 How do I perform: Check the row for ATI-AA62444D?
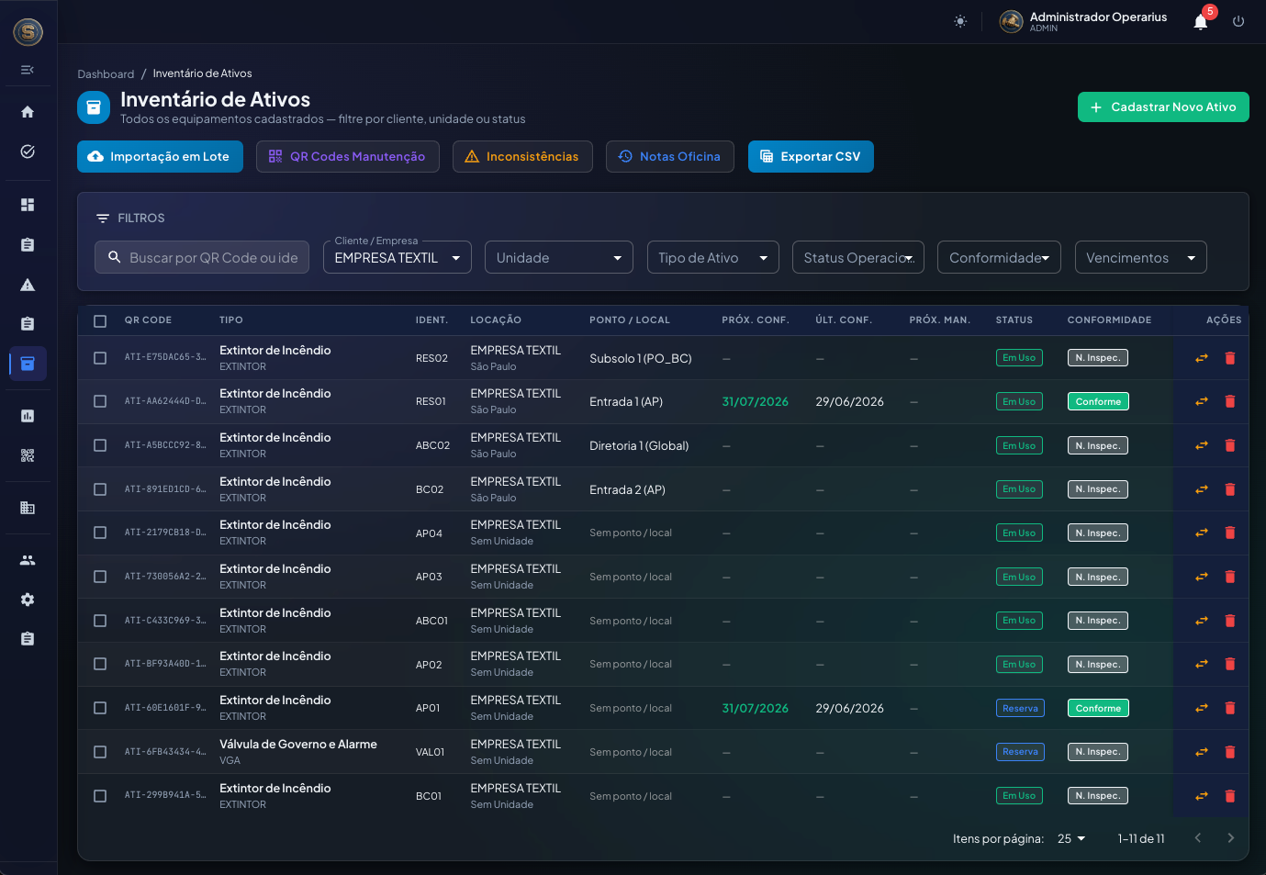pos(100,401)
